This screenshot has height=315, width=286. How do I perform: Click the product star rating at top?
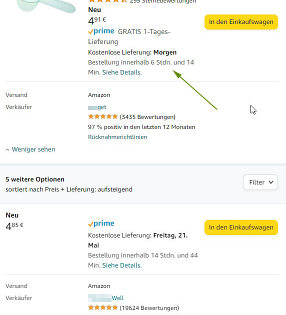click(x=108, y=1)
